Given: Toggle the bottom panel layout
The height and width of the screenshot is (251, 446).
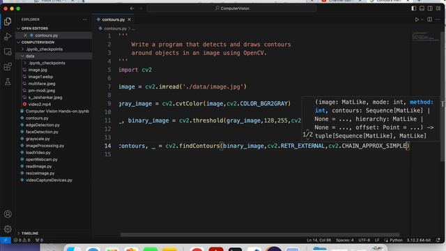Looking at the screenshot, I should [422, 8].
